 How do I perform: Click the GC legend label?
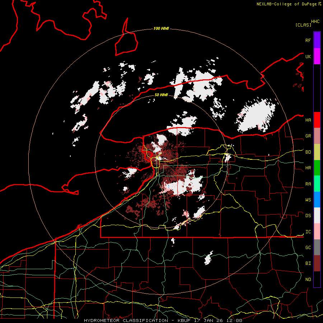click(x=308, y=248)
